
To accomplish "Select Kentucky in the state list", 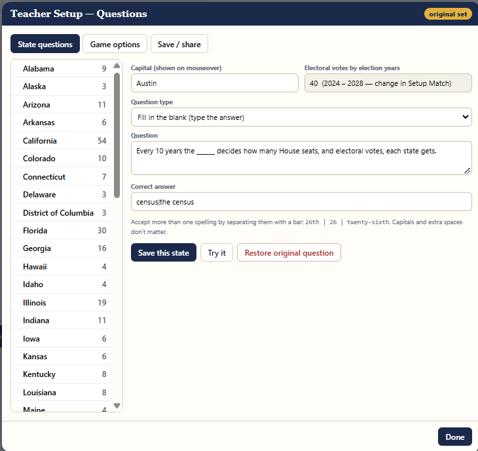I will (62, 374).
